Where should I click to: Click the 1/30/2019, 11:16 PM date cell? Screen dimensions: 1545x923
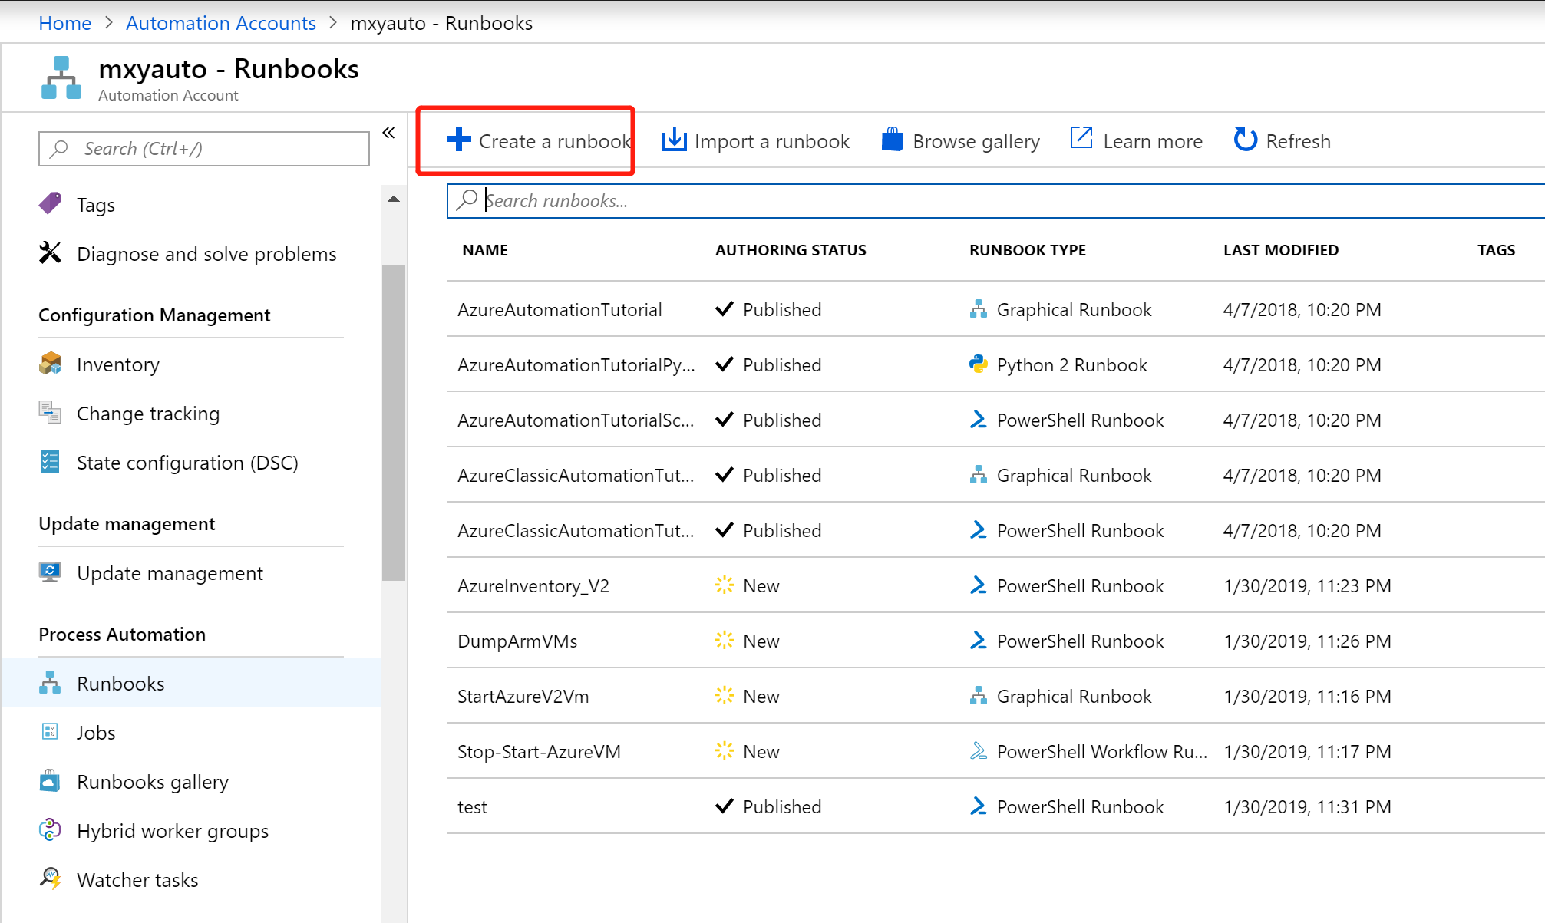(1307, 697)
